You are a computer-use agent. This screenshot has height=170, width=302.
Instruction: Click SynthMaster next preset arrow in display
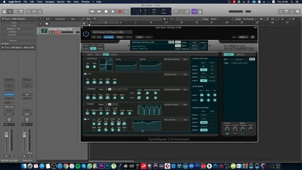coord(173,42)
